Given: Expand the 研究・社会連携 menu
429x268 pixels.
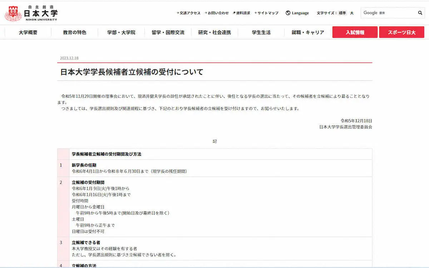Looking at the screenshot, I should pos(214,33).
